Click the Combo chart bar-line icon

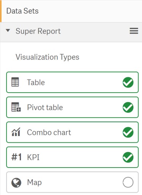[x=16, y=132]
